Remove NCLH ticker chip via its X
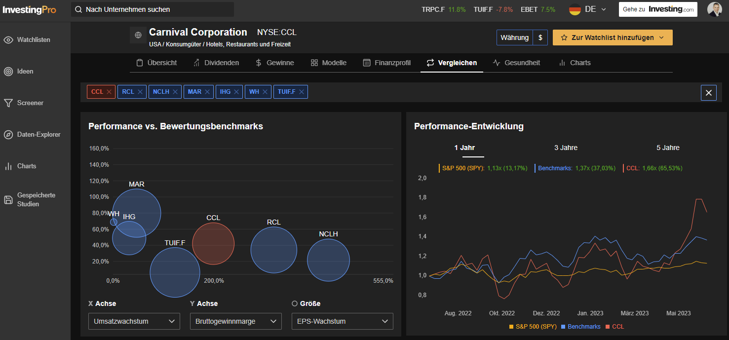729x340 pixels. pyautogui.click(x=175, y=92)
